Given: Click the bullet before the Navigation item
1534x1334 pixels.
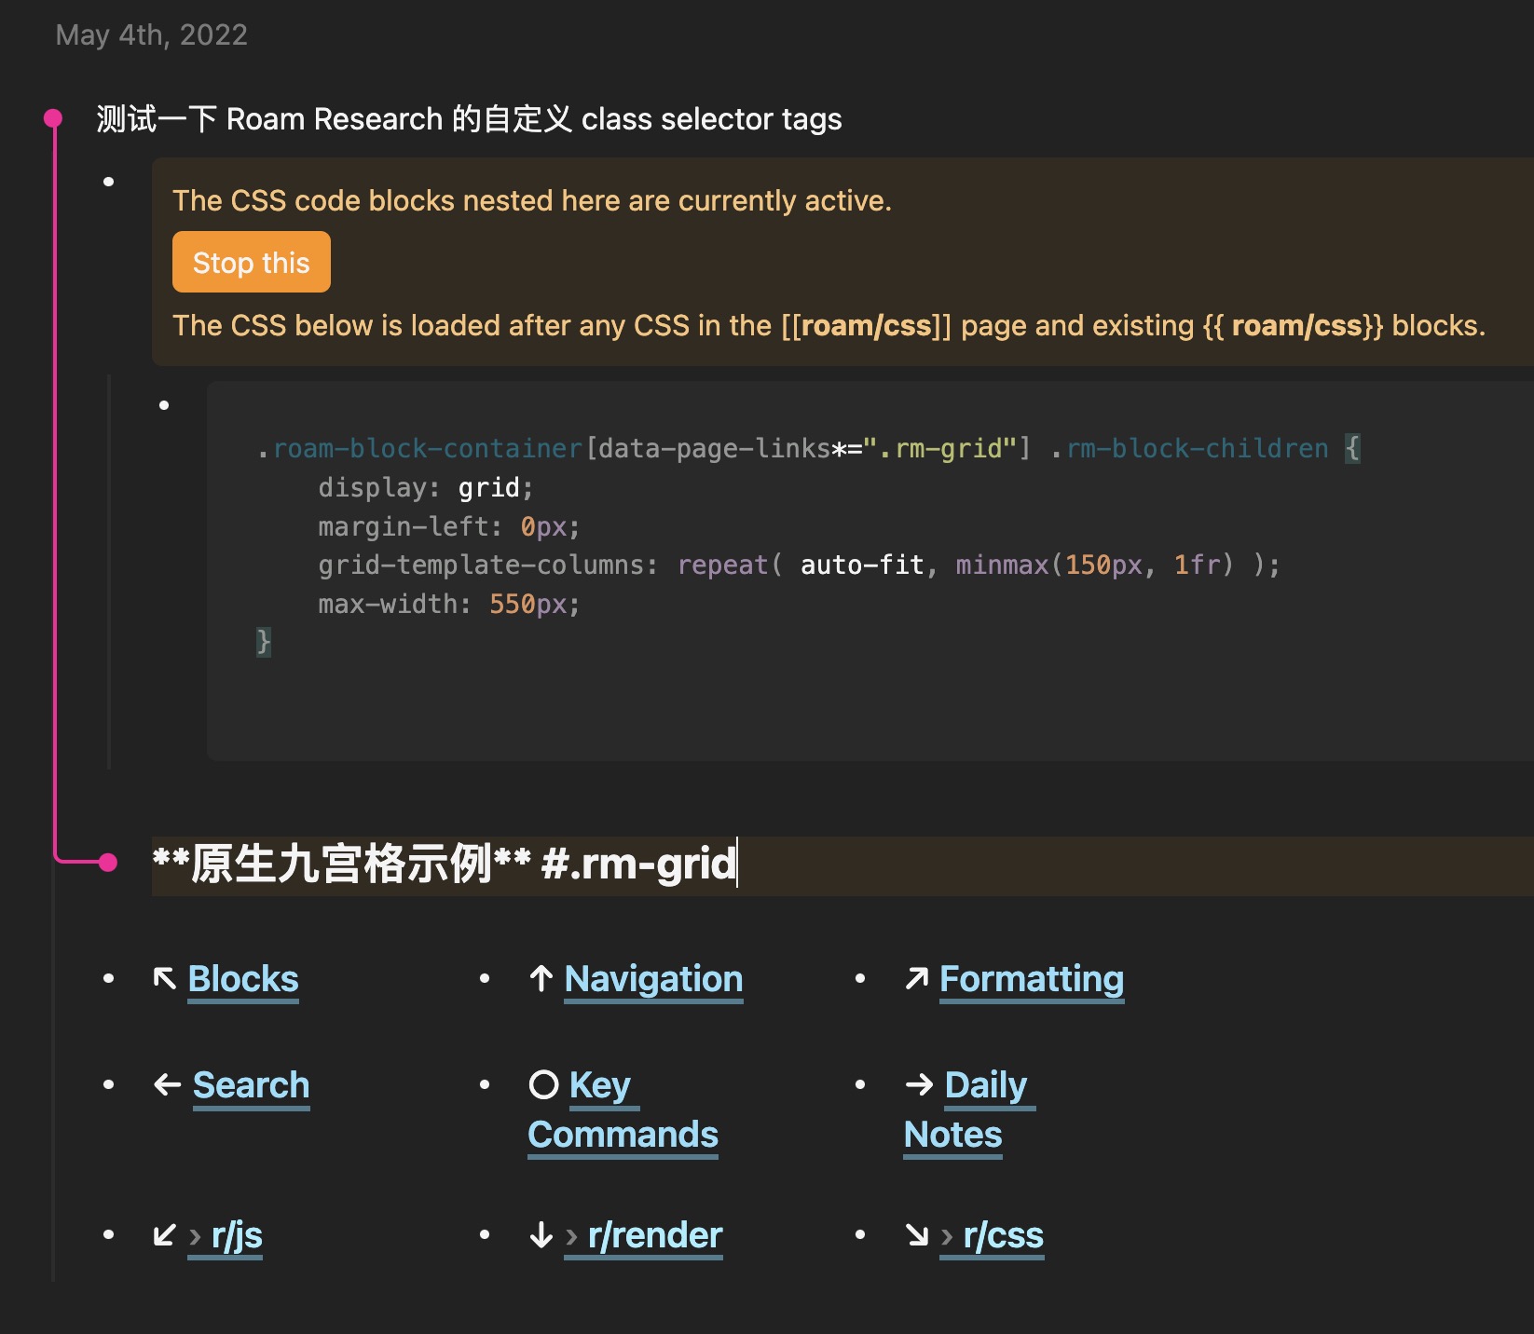Looking at the screenshot, I should click(x=485, y=978).
